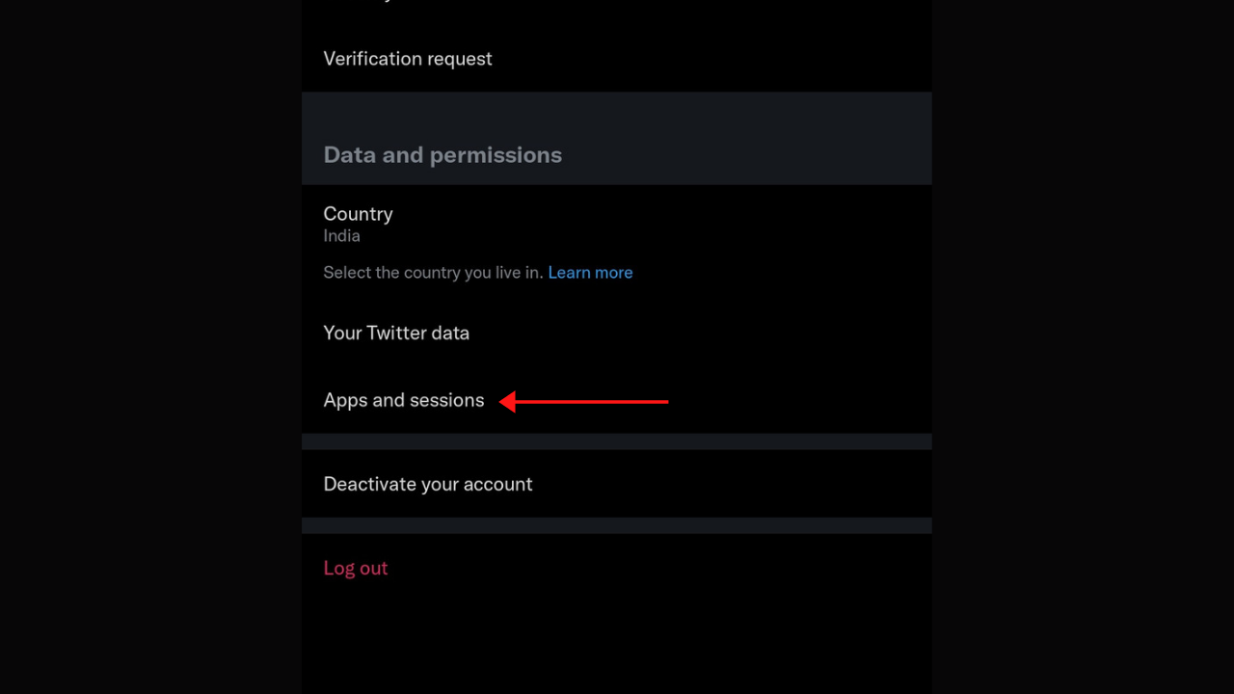Follow the Learn more link

click(x=590, y=273)
